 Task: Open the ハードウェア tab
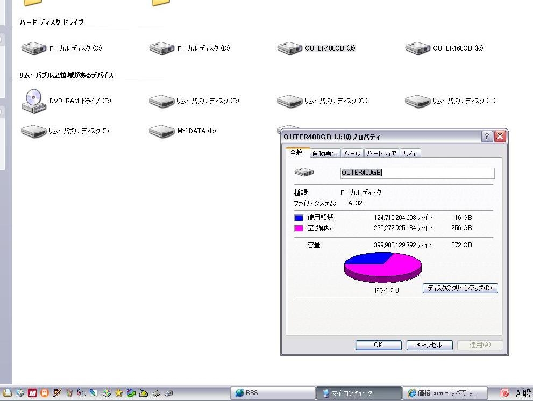point(381,154)
